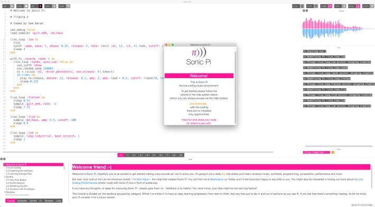375x207 pixels.
Task: Open the Synths help tab
Action: tap(33, 201)
